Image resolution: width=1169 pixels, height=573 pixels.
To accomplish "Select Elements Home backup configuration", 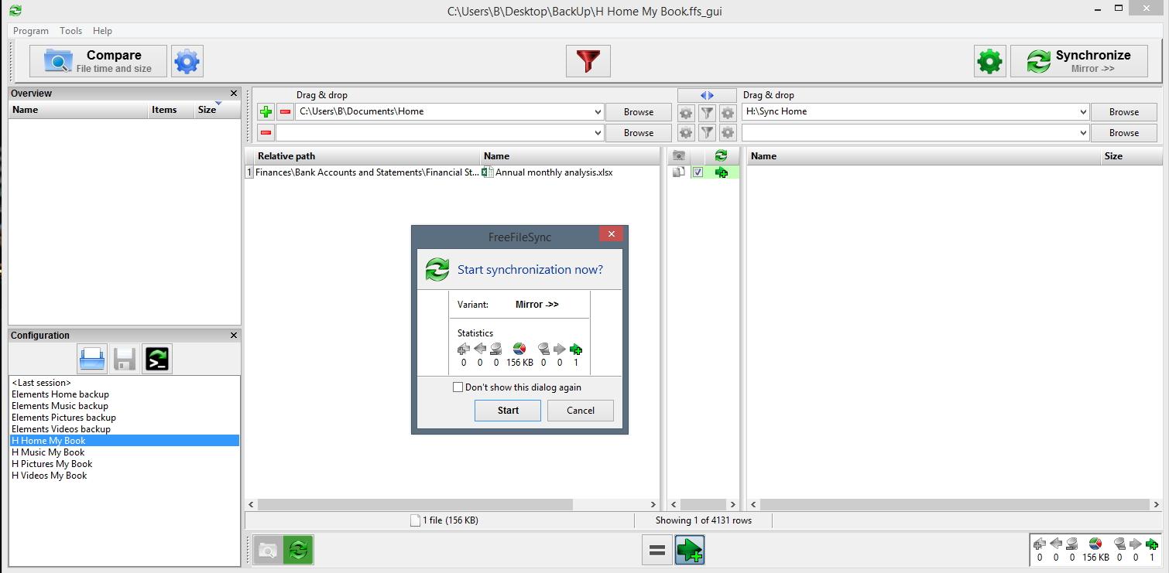I will click(x=125, y=394).
